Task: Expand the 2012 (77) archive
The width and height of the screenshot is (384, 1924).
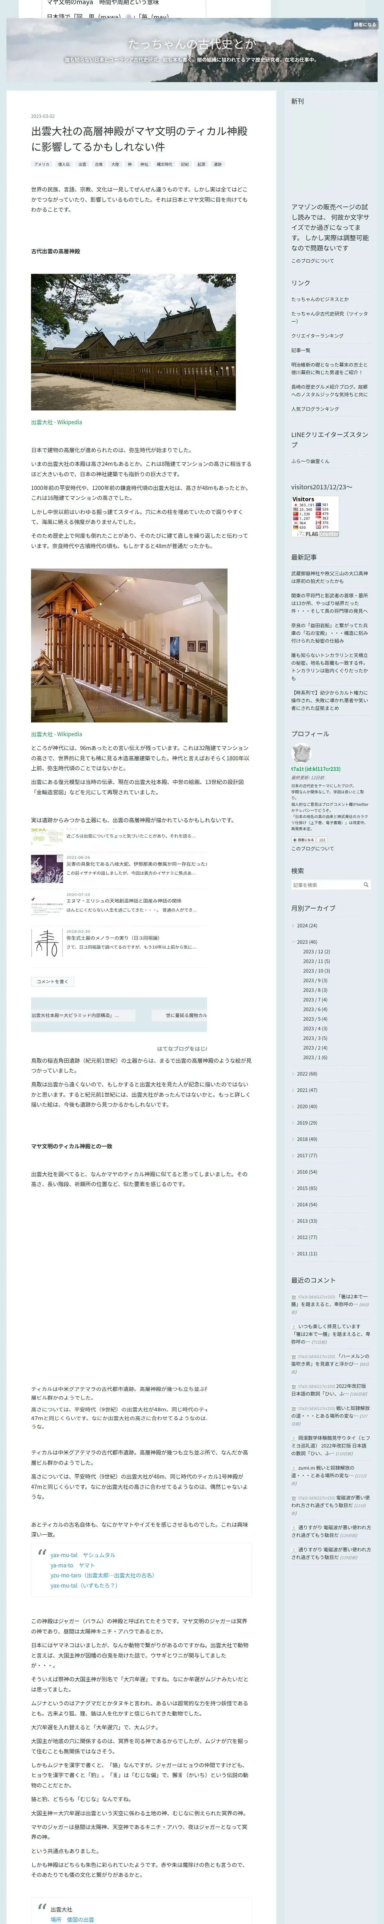Action: 307,1237
